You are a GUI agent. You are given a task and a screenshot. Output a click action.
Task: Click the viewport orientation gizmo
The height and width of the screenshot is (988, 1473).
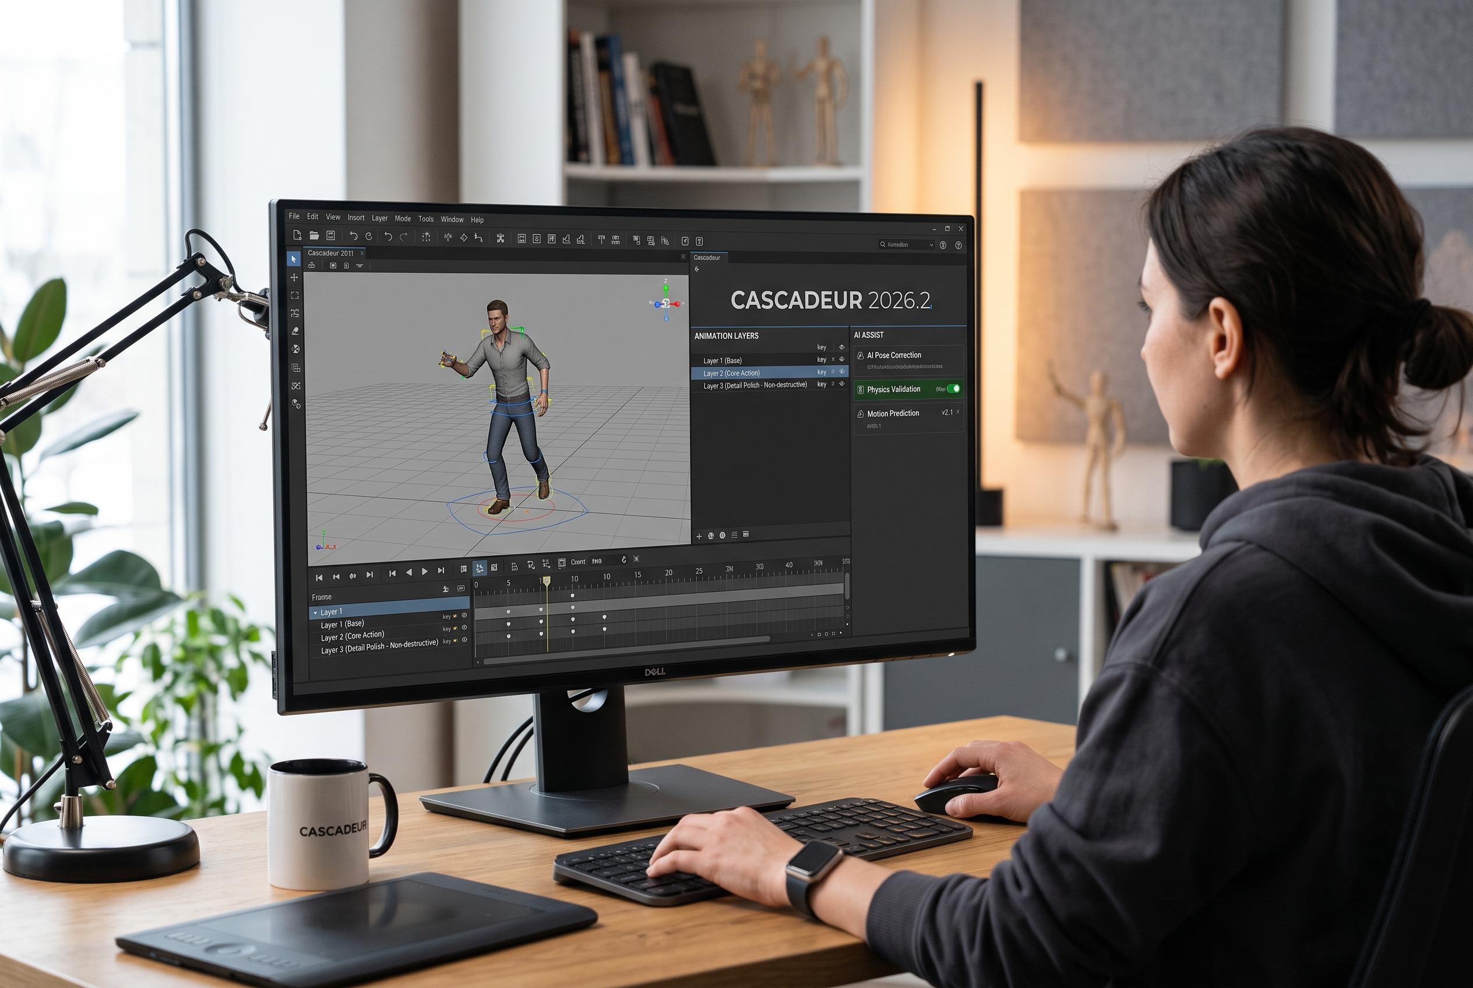click(x=666, y=302)
